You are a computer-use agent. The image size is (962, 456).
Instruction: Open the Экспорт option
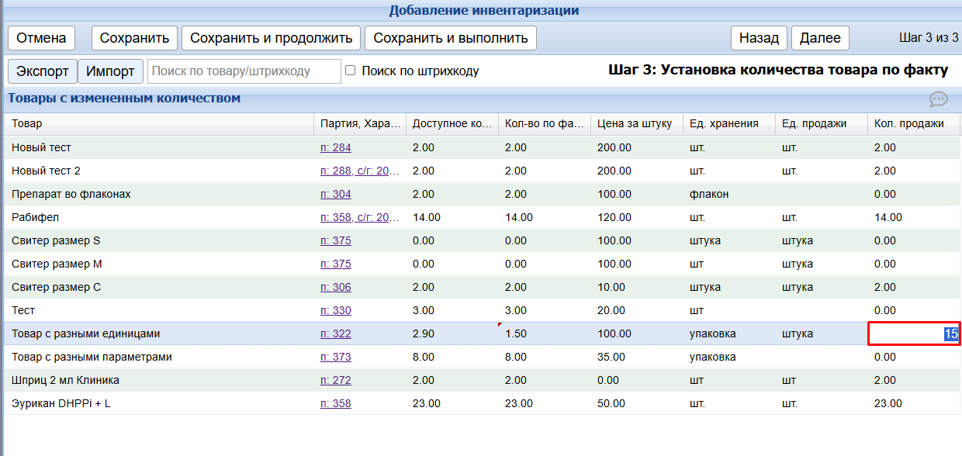(43, 71)
